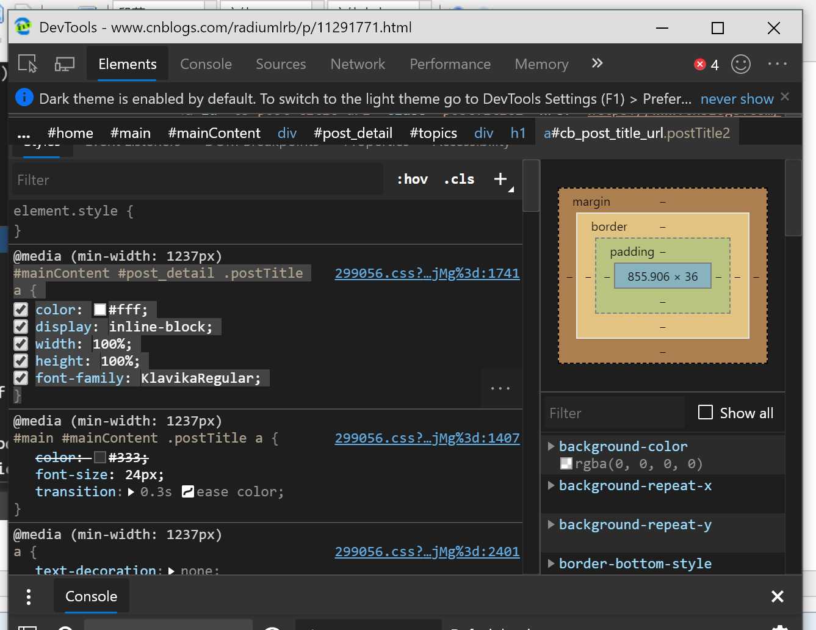Open the drawer menu vertical dots
The width and height of the screenshot is (816, 630).
point(28,596)
